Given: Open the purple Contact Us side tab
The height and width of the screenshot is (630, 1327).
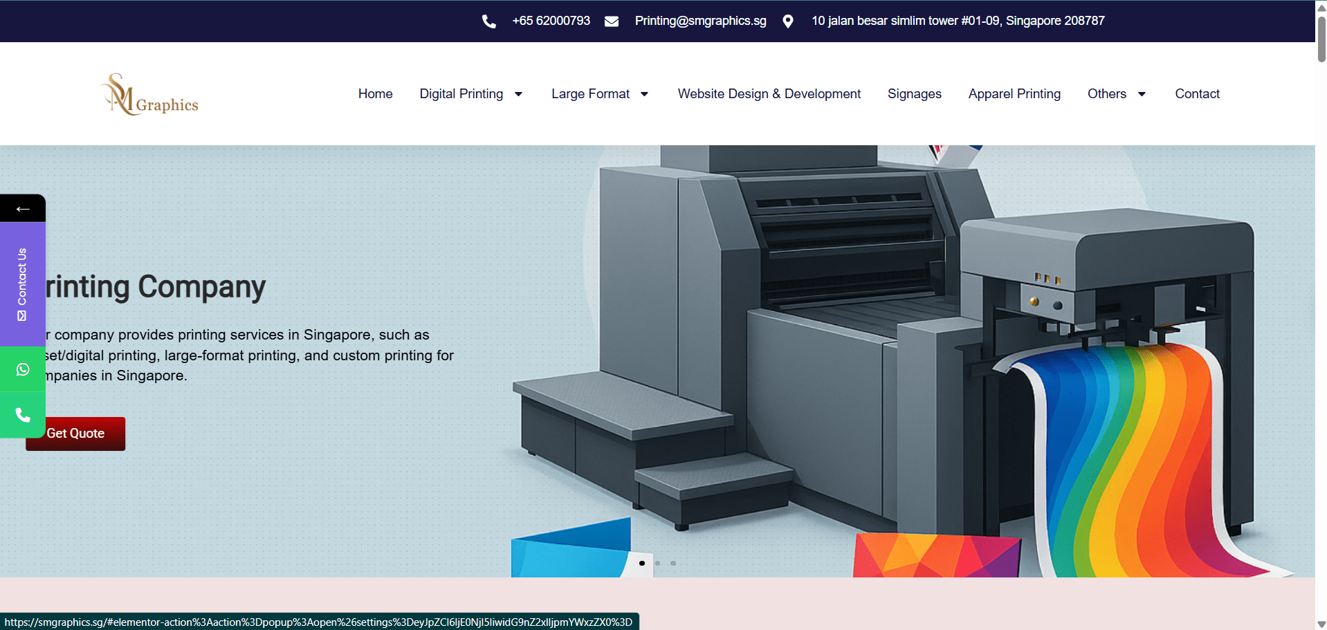Looking at the screenshot, I should tap(23, 284).
